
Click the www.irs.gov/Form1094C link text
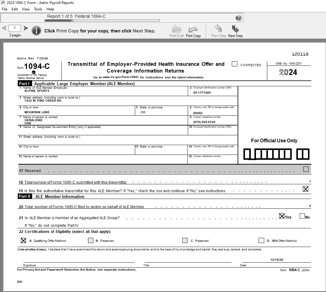click(x=121, y=77)
